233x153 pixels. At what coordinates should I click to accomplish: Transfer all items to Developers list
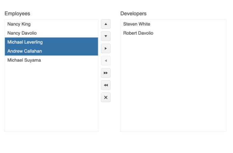pyautogui.click(x=106, y=73)
